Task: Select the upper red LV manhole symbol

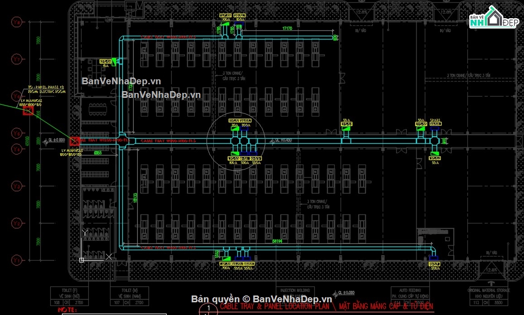Action: coord(28,111)
